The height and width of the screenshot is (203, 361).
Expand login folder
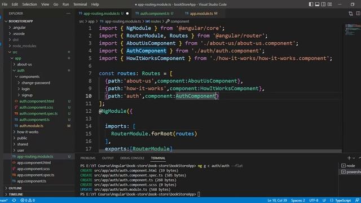(x=25, y=89)
